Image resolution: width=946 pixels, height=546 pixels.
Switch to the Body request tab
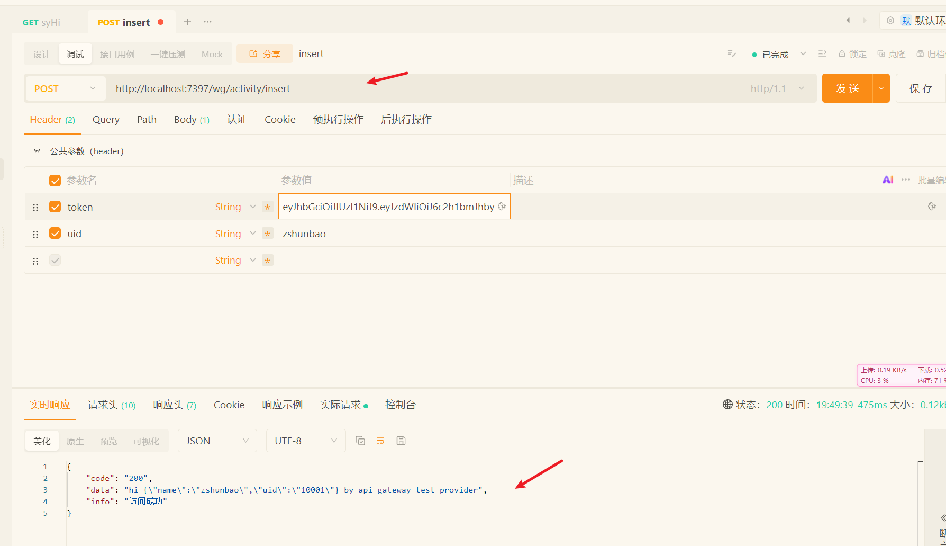[191, 120]
